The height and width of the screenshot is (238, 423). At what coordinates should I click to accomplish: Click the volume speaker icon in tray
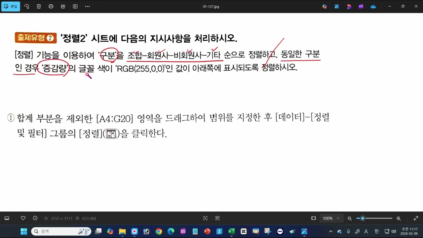pyautogui.click(x=394, y=231)
